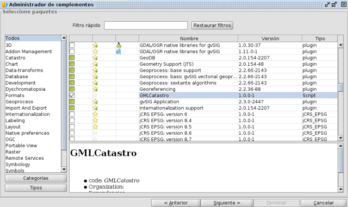The image size is (348, 207).
Task: Select the 3D category
Action: [x=33, y=45]
